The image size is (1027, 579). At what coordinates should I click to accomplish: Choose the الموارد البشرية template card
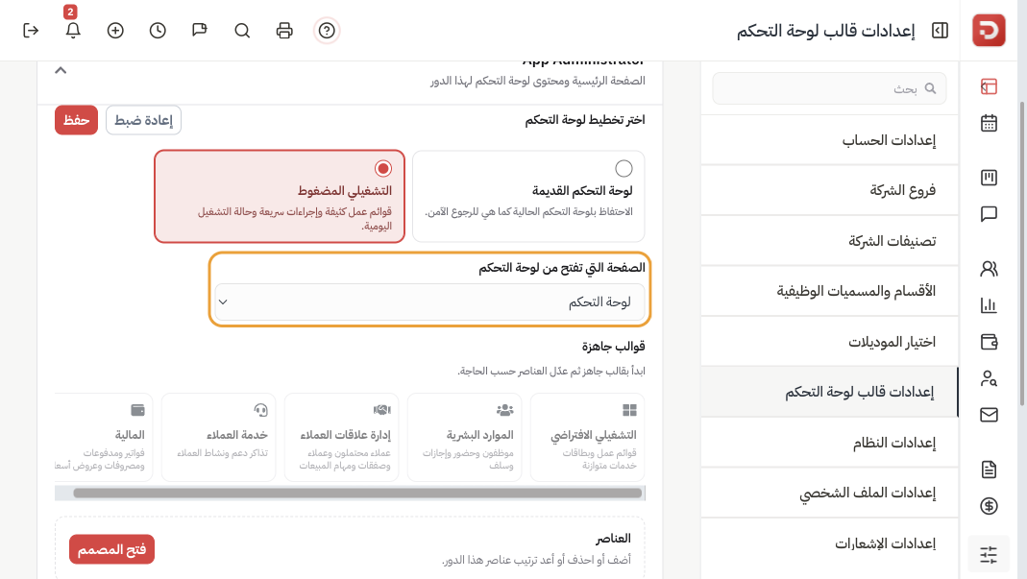pyautogui.click(x=464, y=437)
